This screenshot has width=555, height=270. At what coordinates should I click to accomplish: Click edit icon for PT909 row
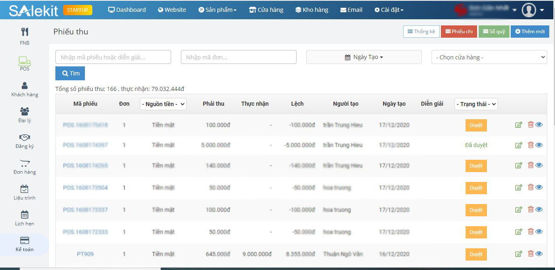(x=518, y=254)
